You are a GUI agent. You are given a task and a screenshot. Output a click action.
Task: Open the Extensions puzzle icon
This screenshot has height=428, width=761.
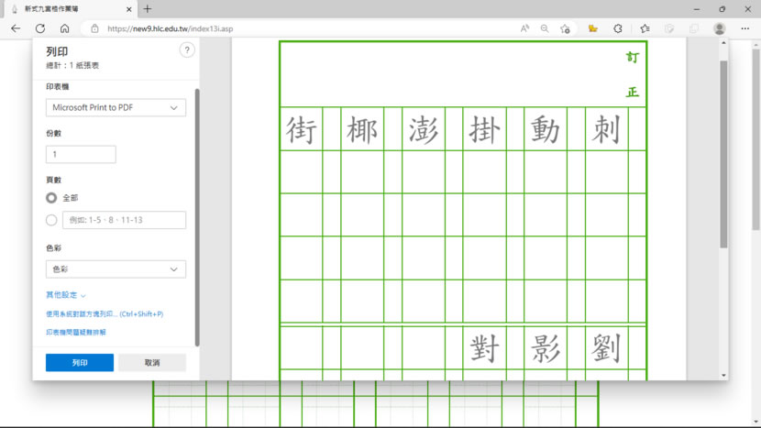point(617,28)
